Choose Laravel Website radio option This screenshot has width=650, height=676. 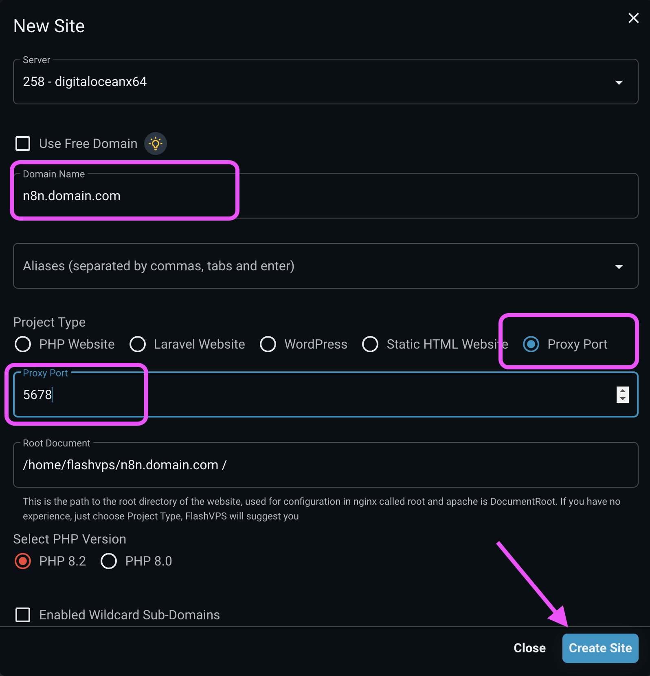[x=138, y=344]
